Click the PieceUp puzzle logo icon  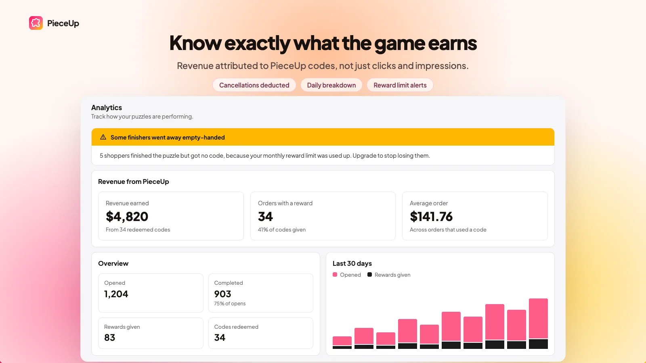[x=36, y=23]
